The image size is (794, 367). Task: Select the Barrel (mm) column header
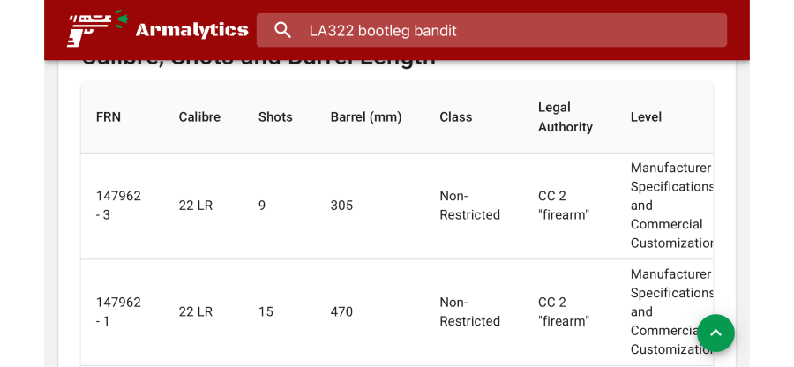[x=366, y=117]
